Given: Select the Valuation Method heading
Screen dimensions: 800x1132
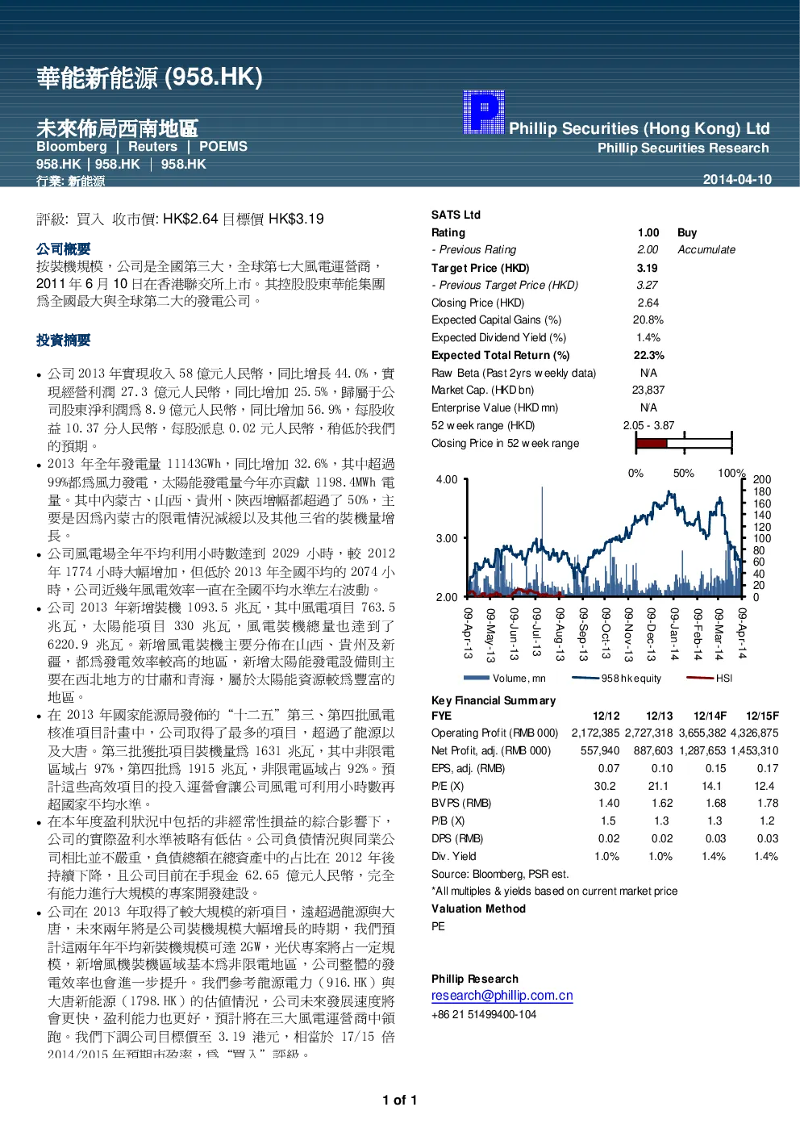Looking at the screenshot, I should point(478,909).
